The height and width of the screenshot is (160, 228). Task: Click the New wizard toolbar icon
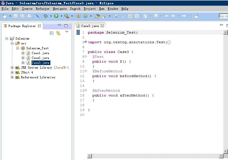click(x=5, y=16)
